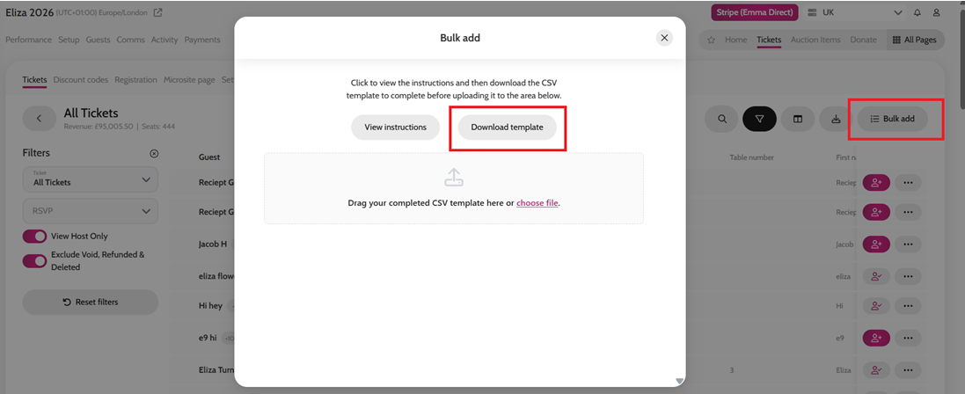Screen dimensions: 965x394
Task: Open the filter funnel icon button
Action: (x=759, y=119)
